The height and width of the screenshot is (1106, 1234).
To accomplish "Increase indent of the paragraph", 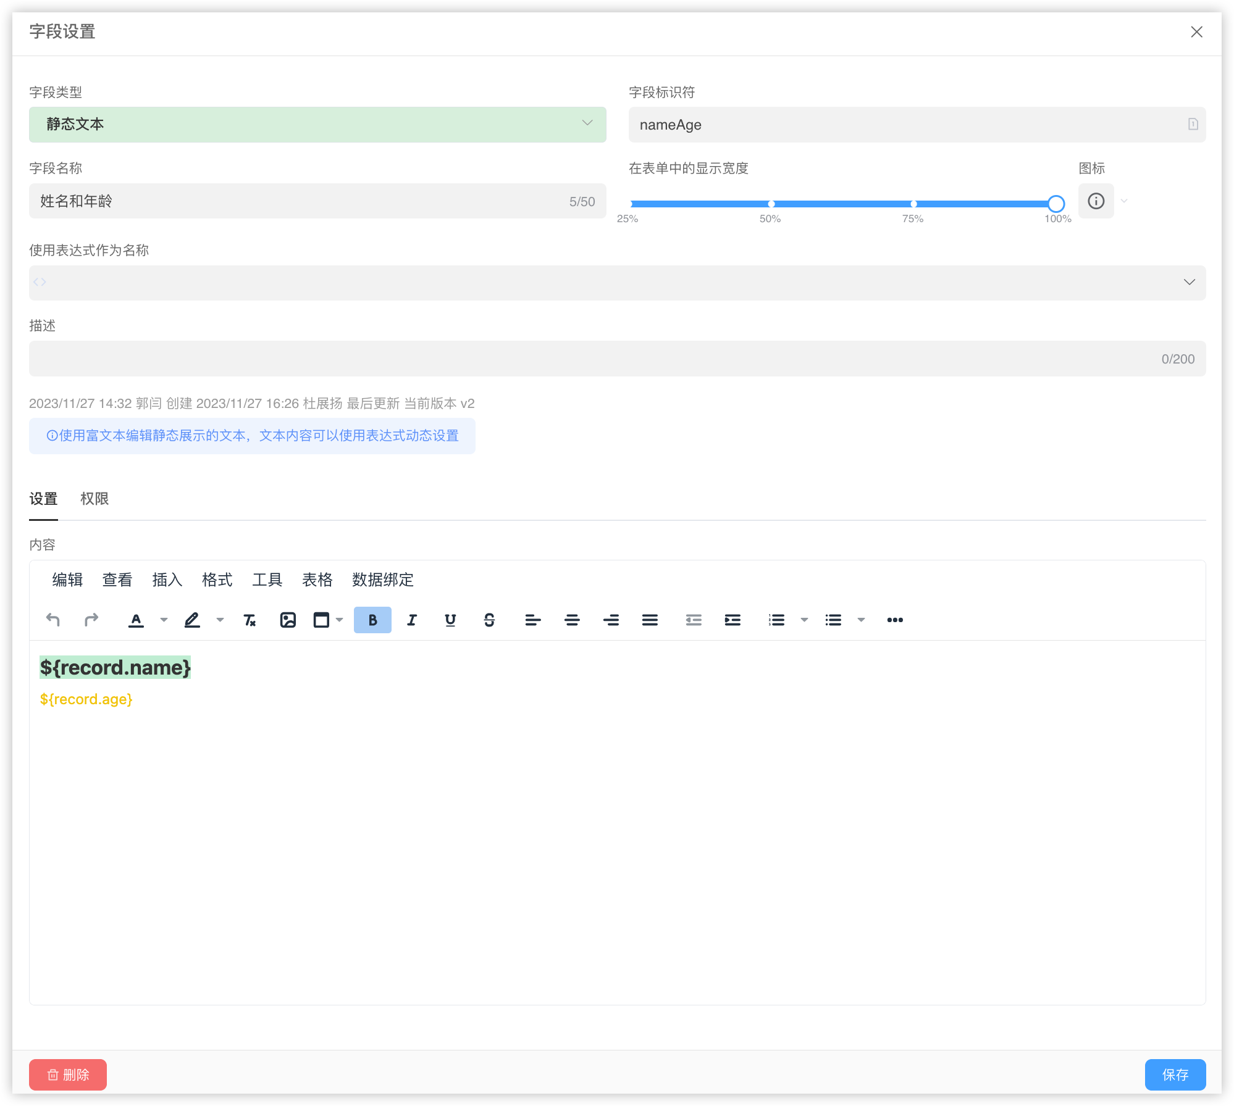I will [x=732, y=620].
